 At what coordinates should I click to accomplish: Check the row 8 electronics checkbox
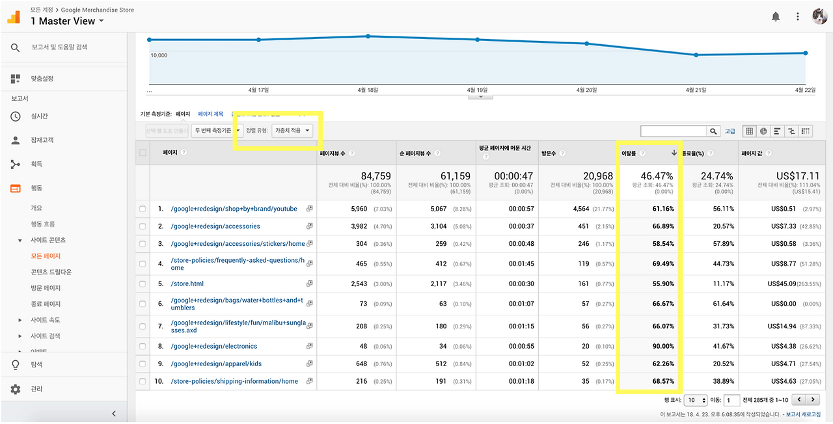pyautogui.click(x=143, y=347)
